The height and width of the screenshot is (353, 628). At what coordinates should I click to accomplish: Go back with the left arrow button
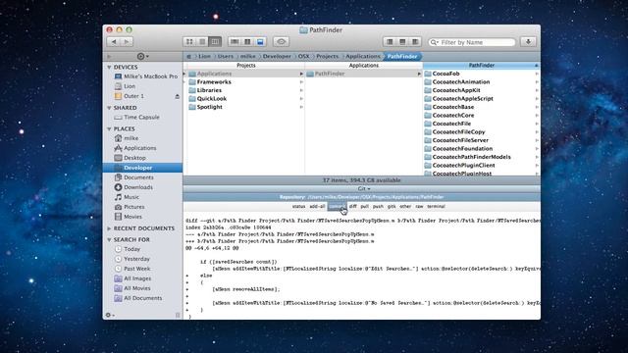(x=114, y=41)
